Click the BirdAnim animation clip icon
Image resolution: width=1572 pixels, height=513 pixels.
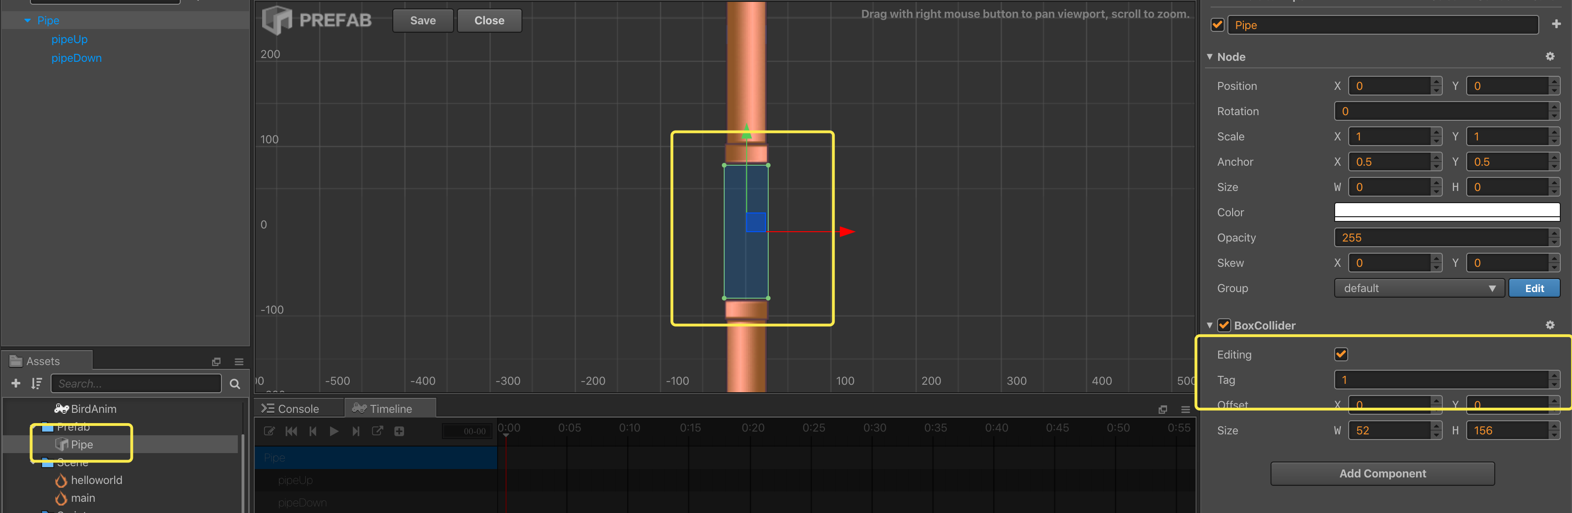pos(61,409)
